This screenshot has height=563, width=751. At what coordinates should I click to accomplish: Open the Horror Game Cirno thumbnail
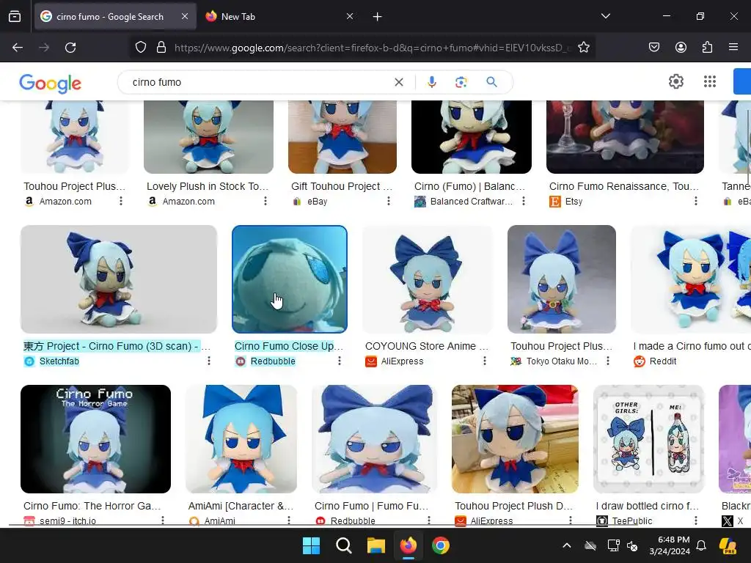(x=96, y=439)
